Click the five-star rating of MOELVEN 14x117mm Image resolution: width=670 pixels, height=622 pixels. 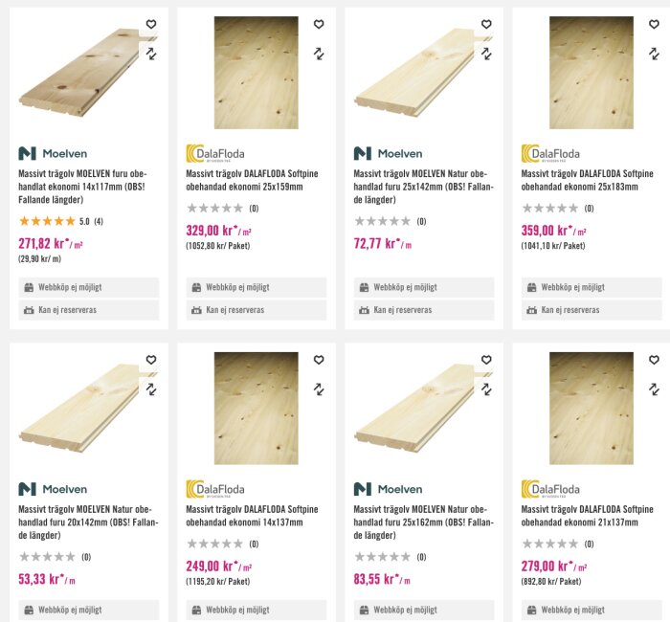47,221
